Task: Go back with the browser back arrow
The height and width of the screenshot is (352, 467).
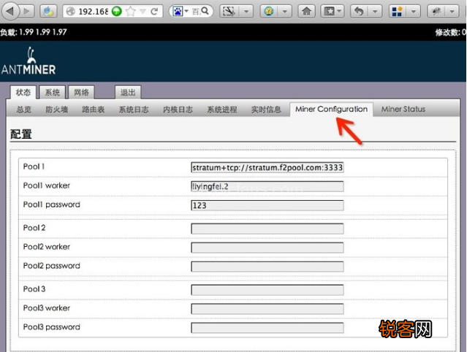Action: tap(10, 11)
